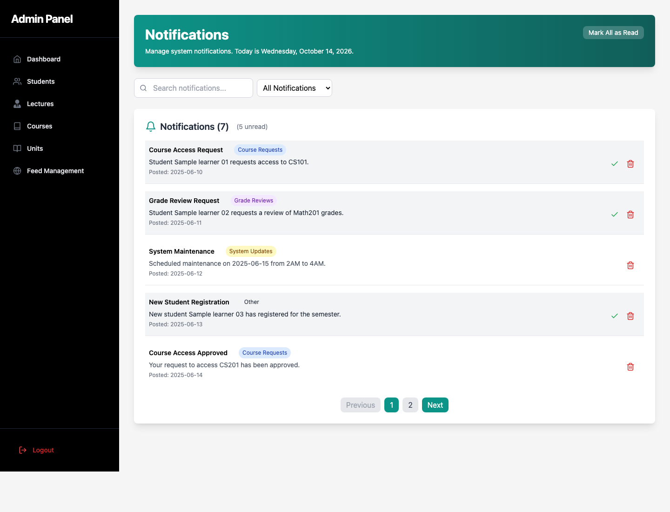
Task: Delete the Course Access Approved notification
Action: (630, 367)
